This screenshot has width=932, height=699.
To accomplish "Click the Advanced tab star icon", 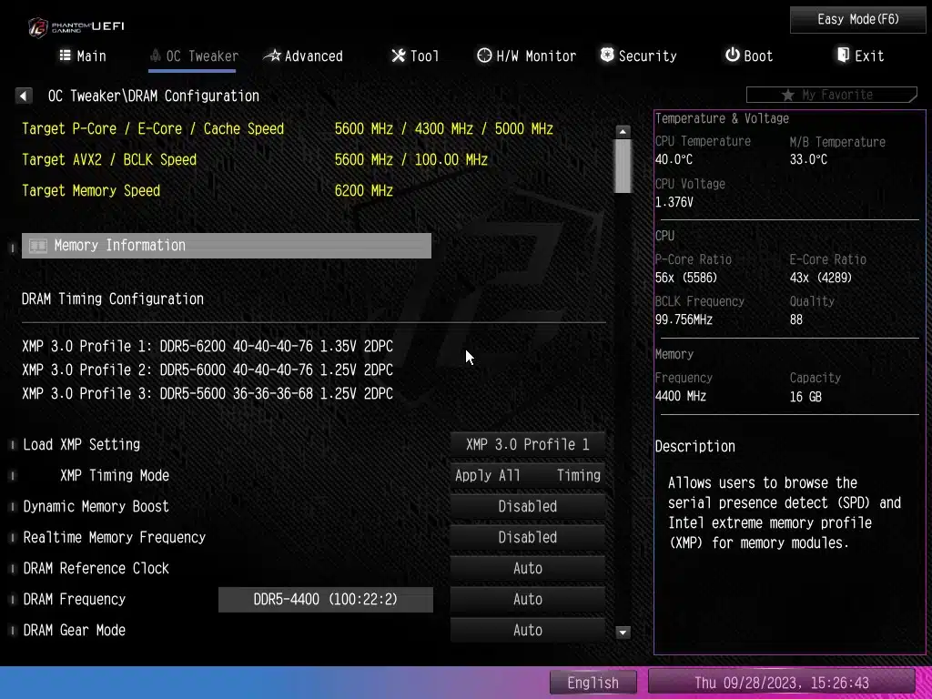I will (x=272, y=56).
